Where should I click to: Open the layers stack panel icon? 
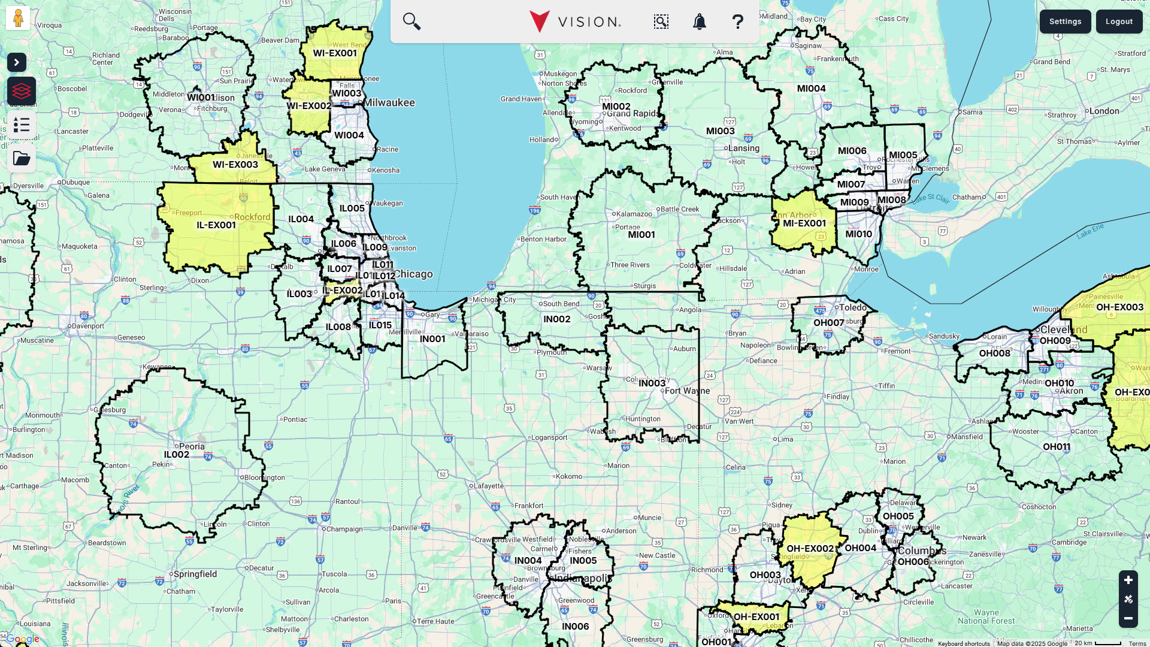(22, 91)
